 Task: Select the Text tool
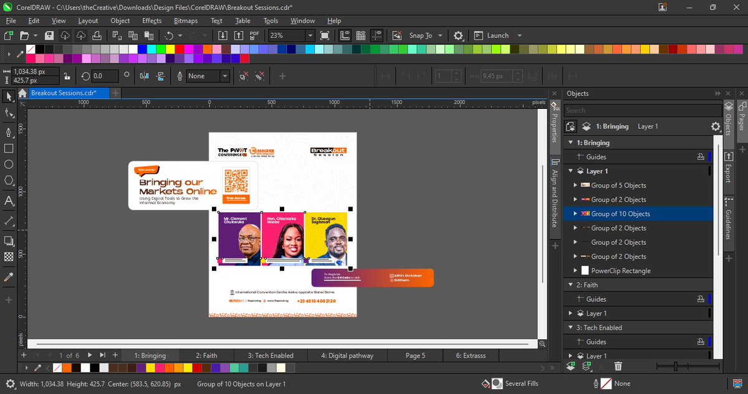pyautogui.click(x=9, y=201)
